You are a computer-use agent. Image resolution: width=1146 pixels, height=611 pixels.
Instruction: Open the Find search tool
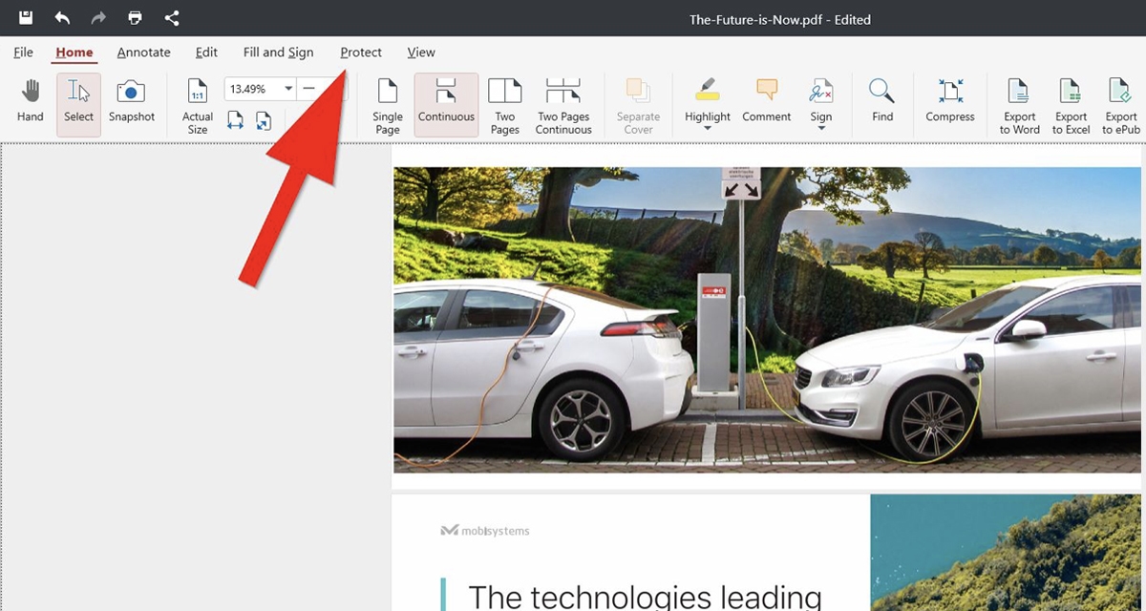(882, 101)
